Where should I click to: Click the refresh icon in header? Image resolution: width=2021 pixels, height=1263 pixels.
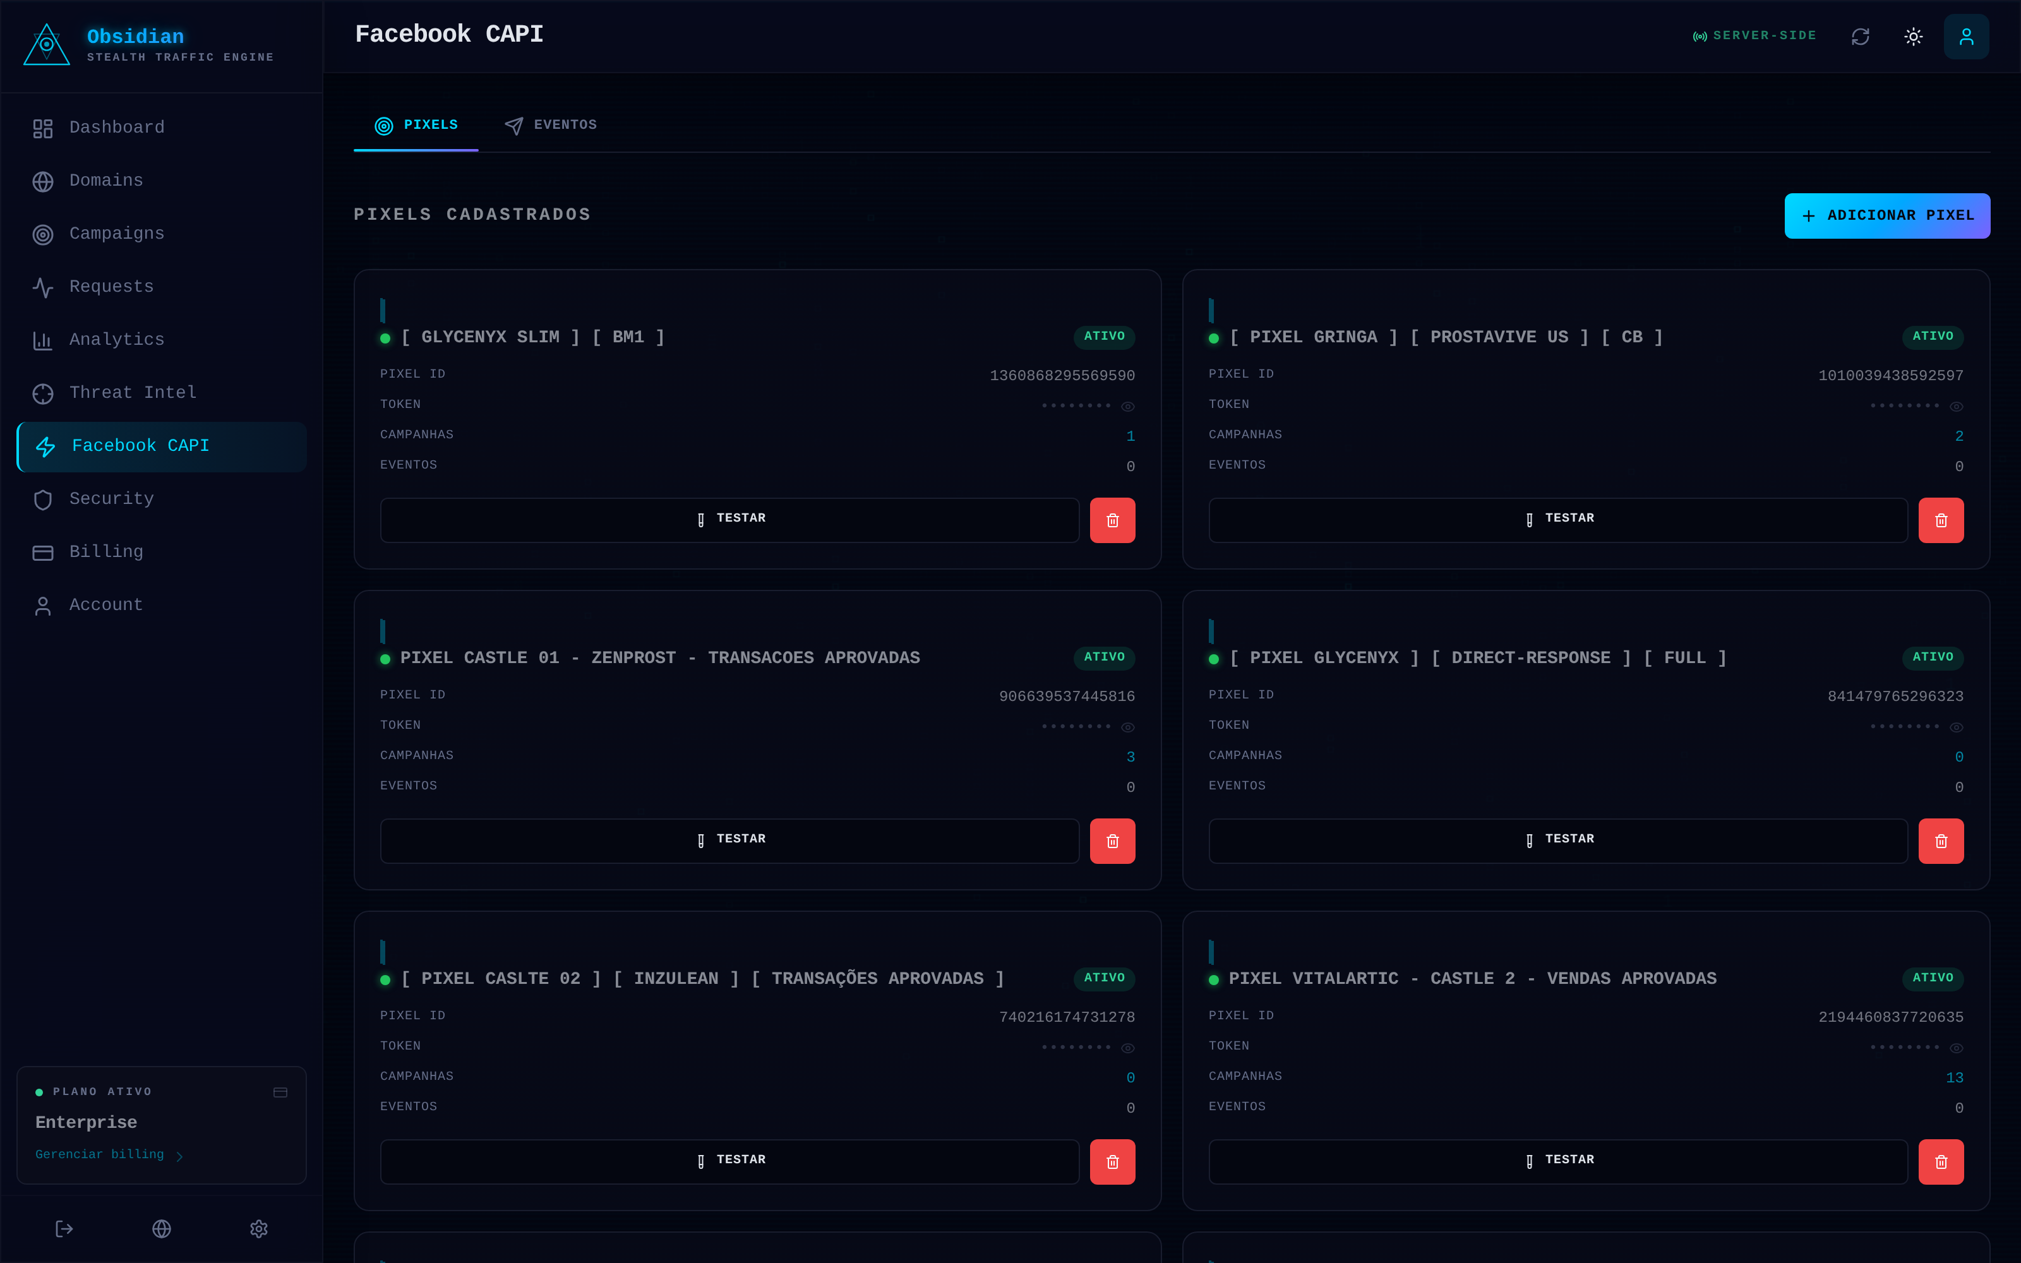(x=1860, y=37)
